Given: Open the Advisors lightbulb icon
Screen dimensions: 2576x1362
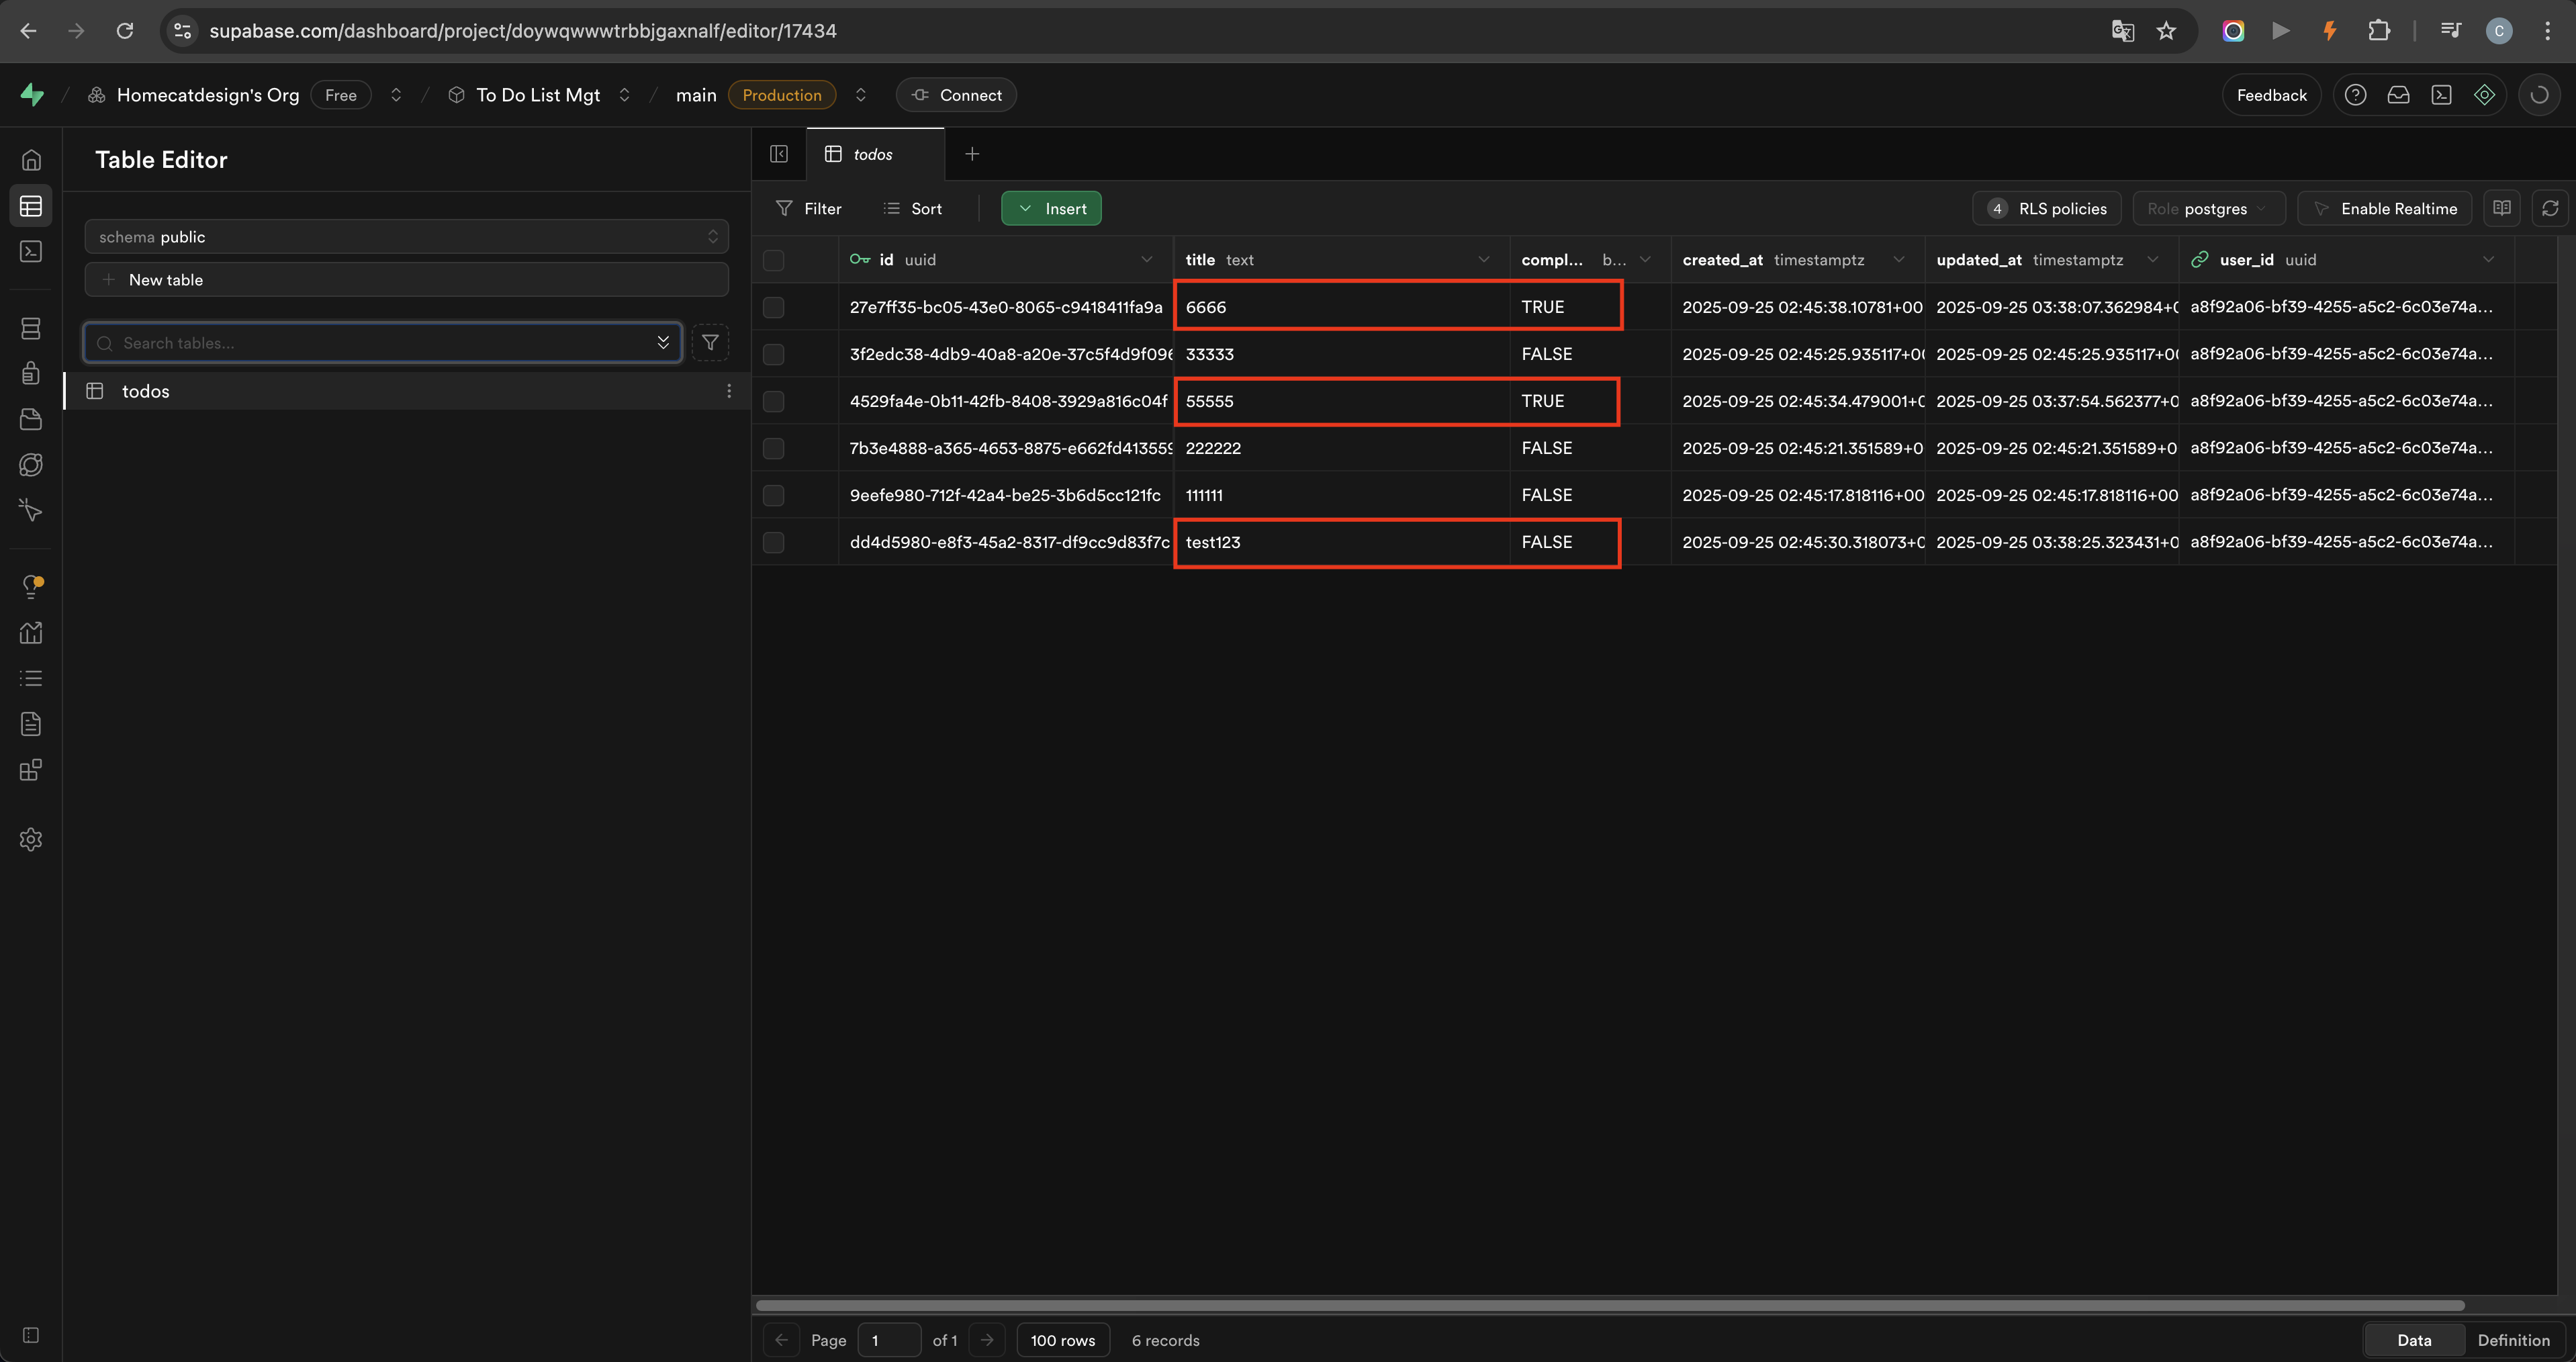Looking at the screenshot, I should [x=31, y=587].
